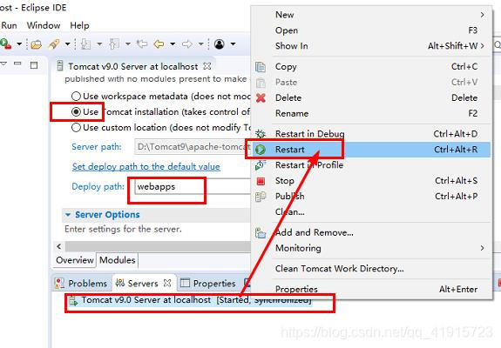This screenshot has width=501, height=348.
Task: Choose Add and Remove... option
Action: tap(372, 232)
